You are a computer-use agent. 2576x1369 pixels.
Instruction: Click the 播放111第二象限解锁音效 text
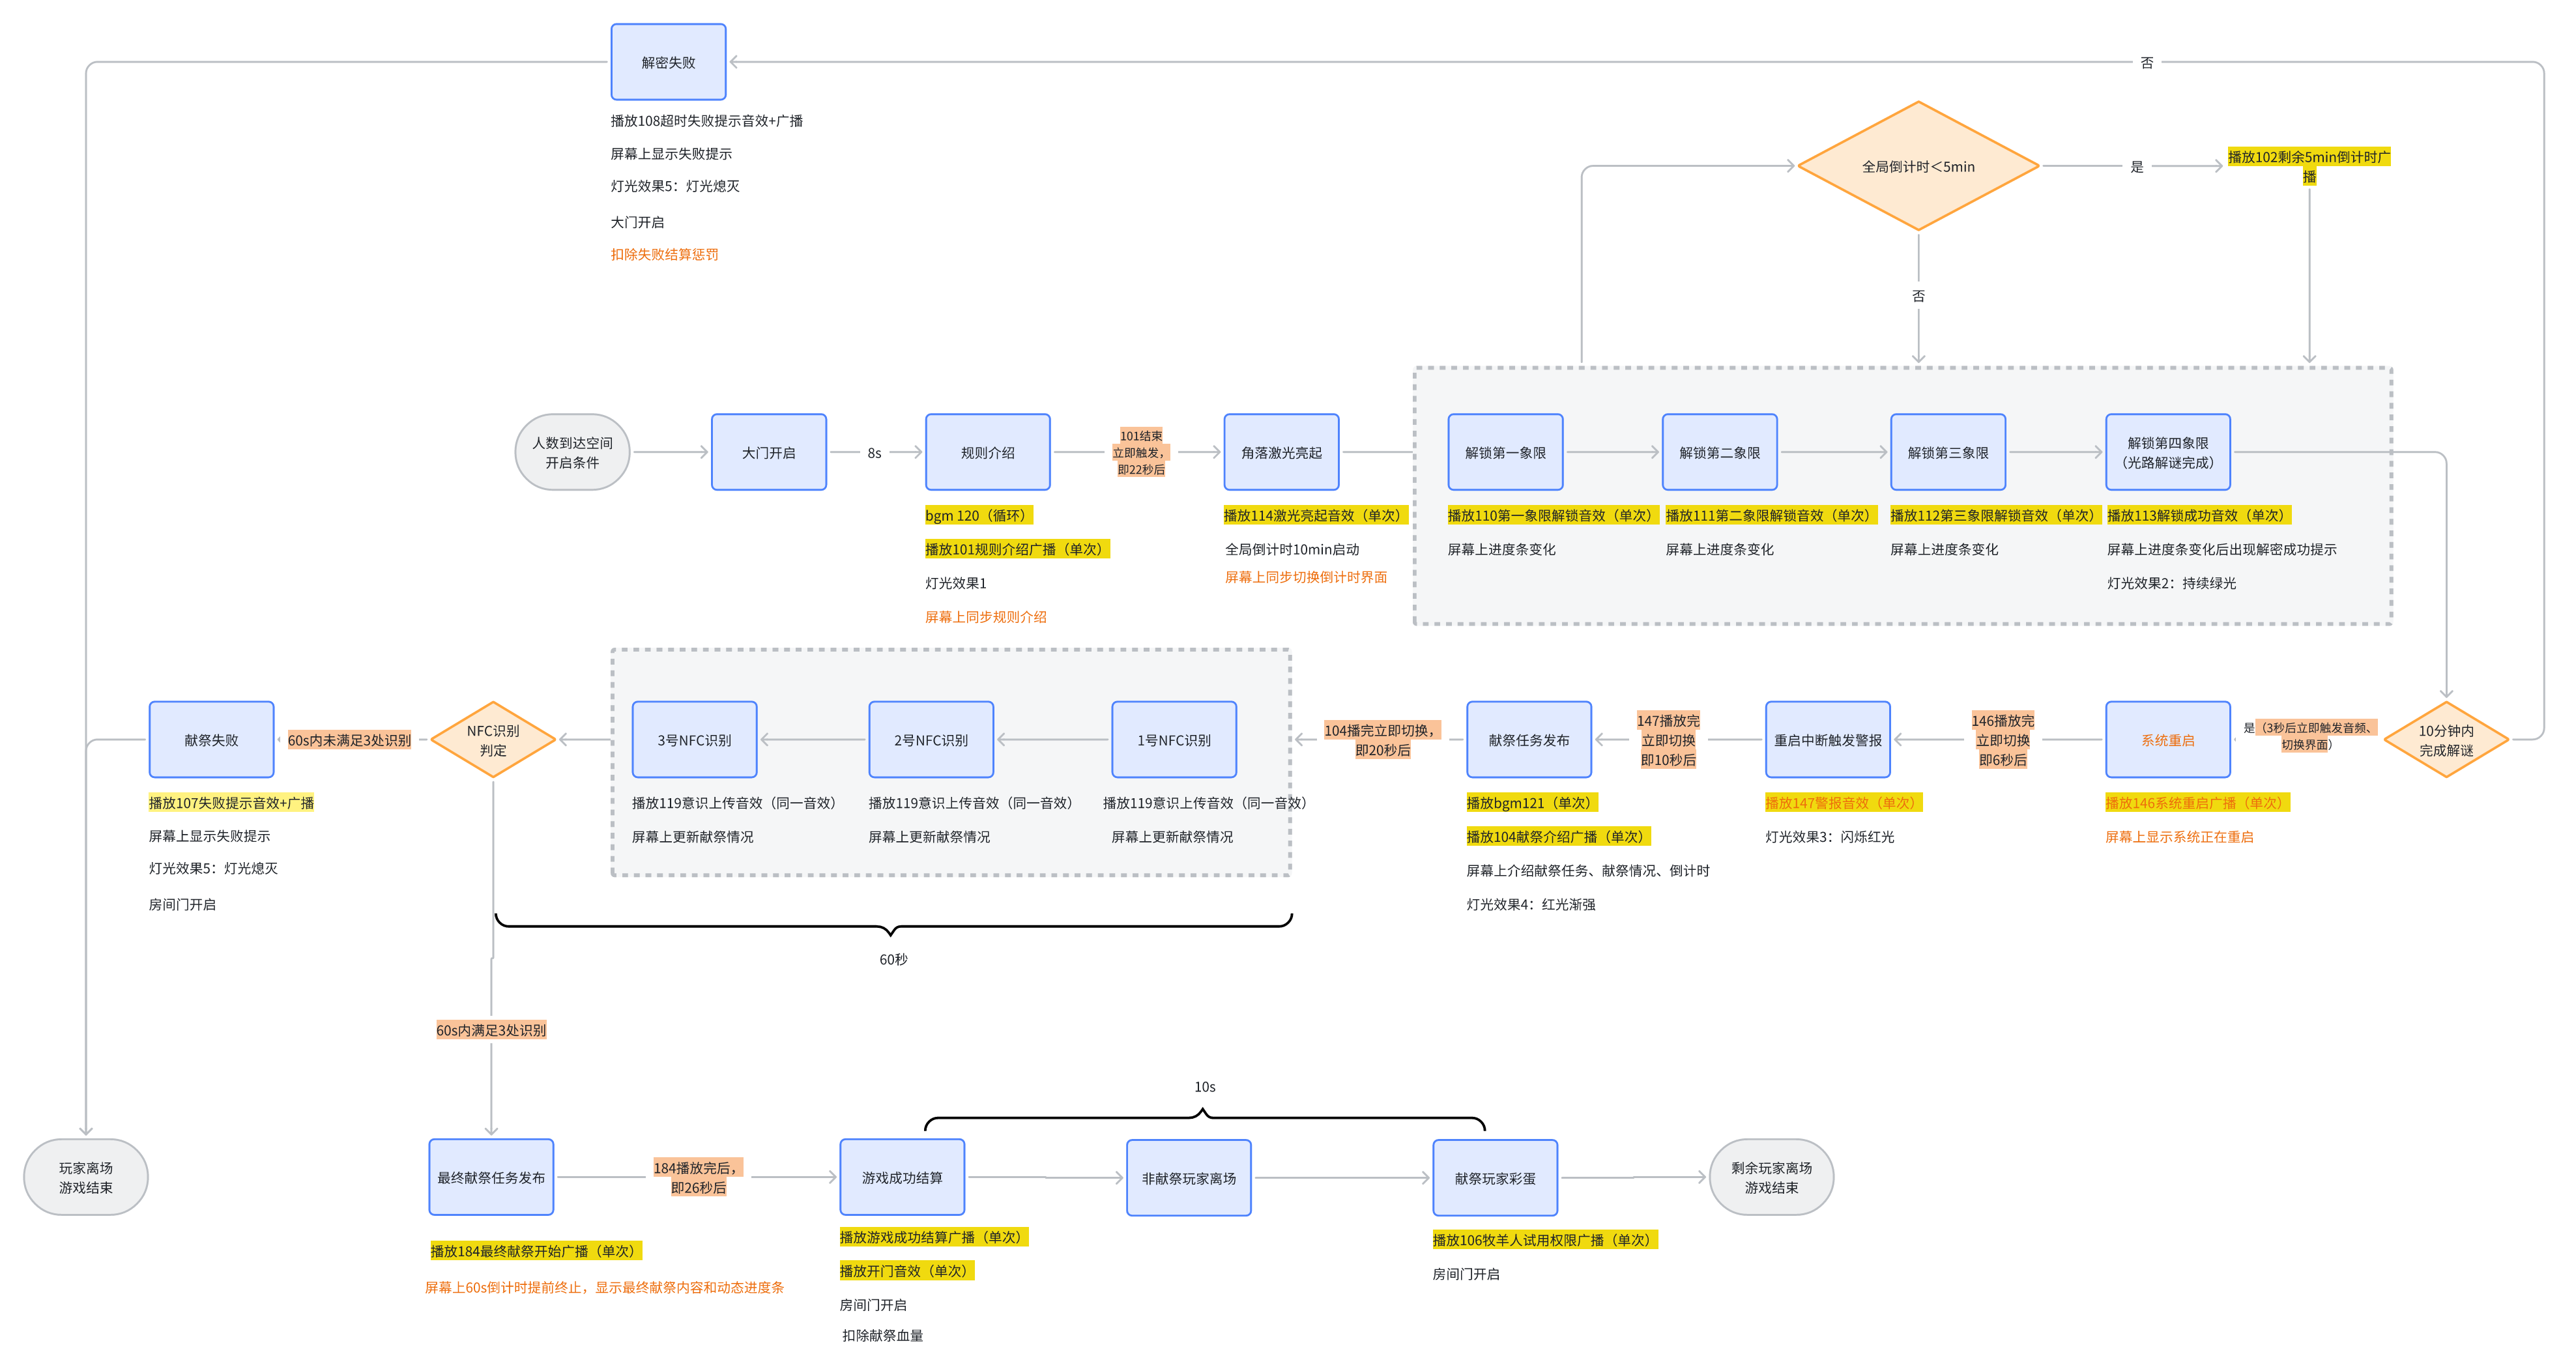(x=1771, y=515)
